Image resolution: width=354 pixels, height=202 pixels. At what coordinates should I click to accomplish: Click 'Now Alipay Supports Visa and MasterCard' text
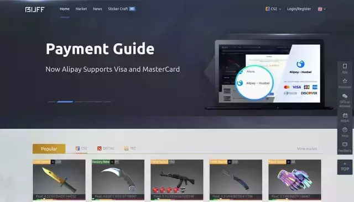click(113, 69)
